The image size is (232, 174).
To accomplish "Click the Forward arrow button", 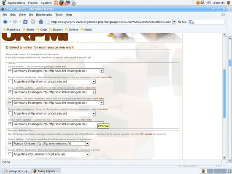I will pos(15,22).
